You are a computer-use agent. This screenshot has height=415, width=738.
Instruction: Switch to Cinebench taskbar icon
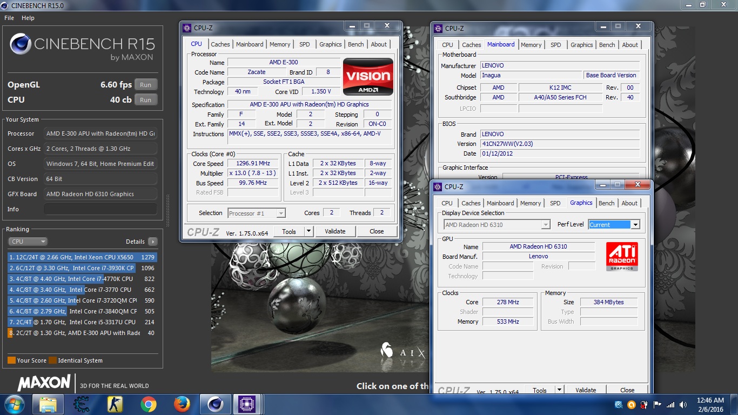point(216,404)
